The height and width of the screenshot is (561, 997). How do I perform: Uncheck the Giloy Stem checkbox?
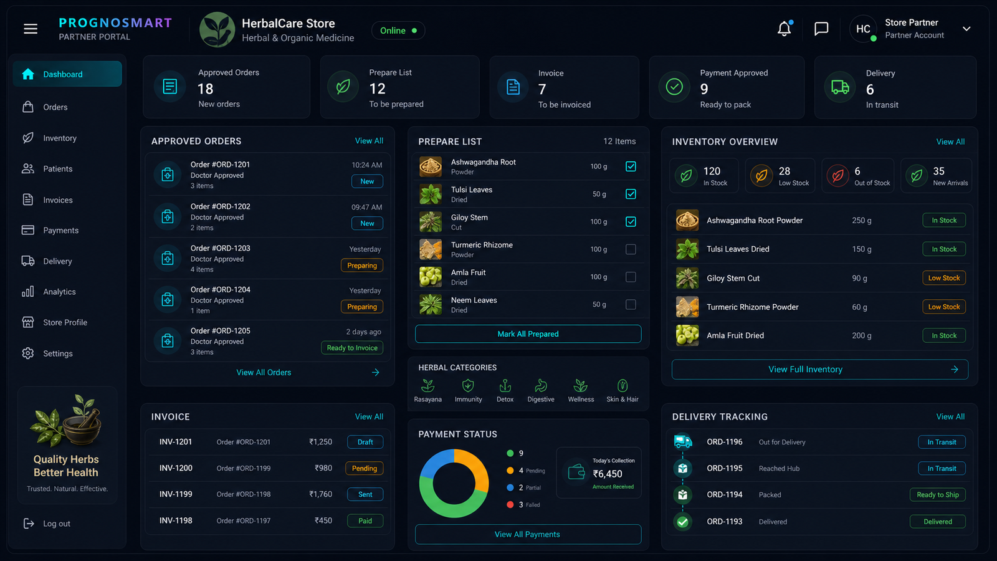pos(631,221)
